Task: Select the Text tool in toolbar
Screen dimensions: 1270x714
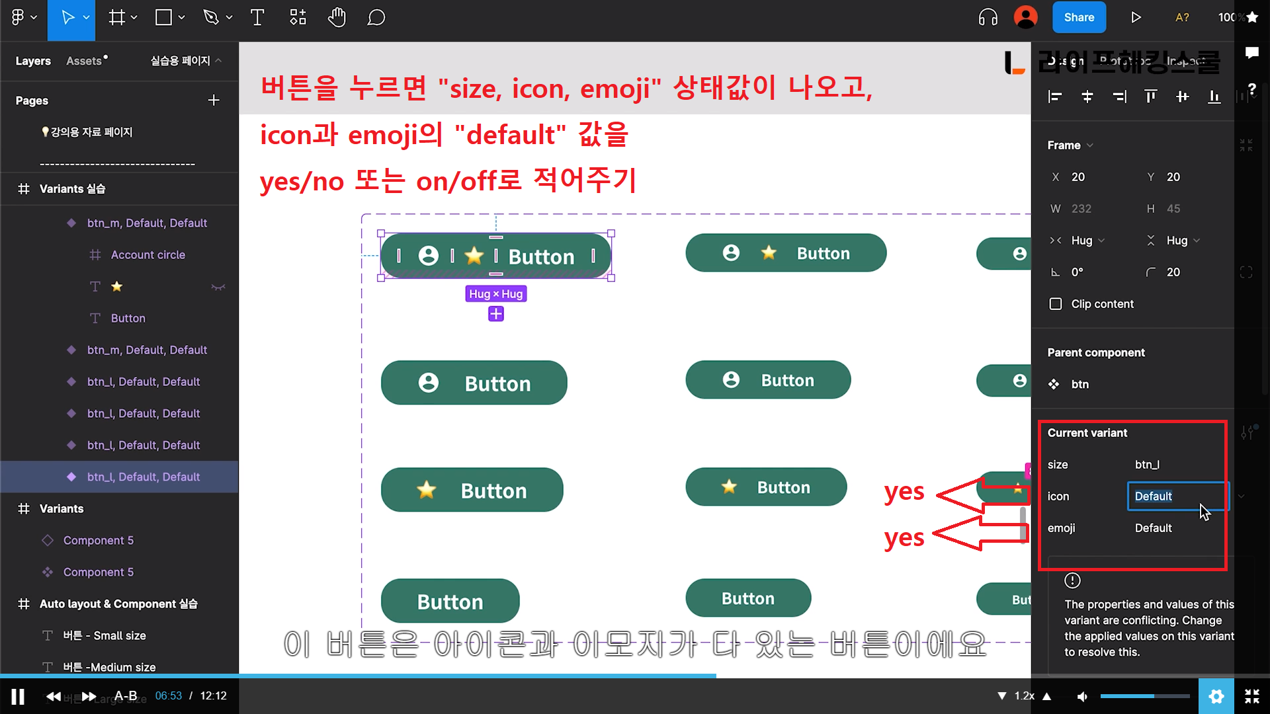Action: point(257,18)
